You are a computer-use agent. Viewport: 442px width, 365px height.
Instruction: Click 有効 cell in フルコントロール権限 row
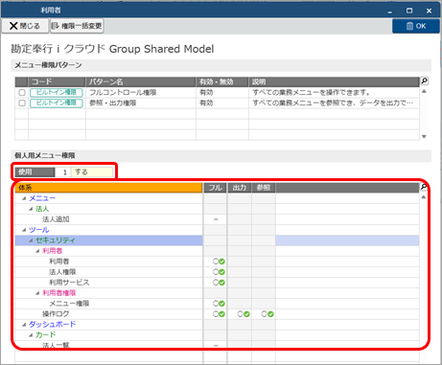coord(222,93)
